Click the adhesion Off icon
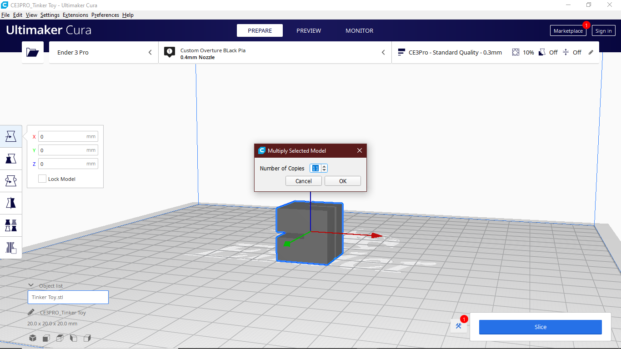The height and width of the screenshot is (349, 621). (x=566, y=52)
